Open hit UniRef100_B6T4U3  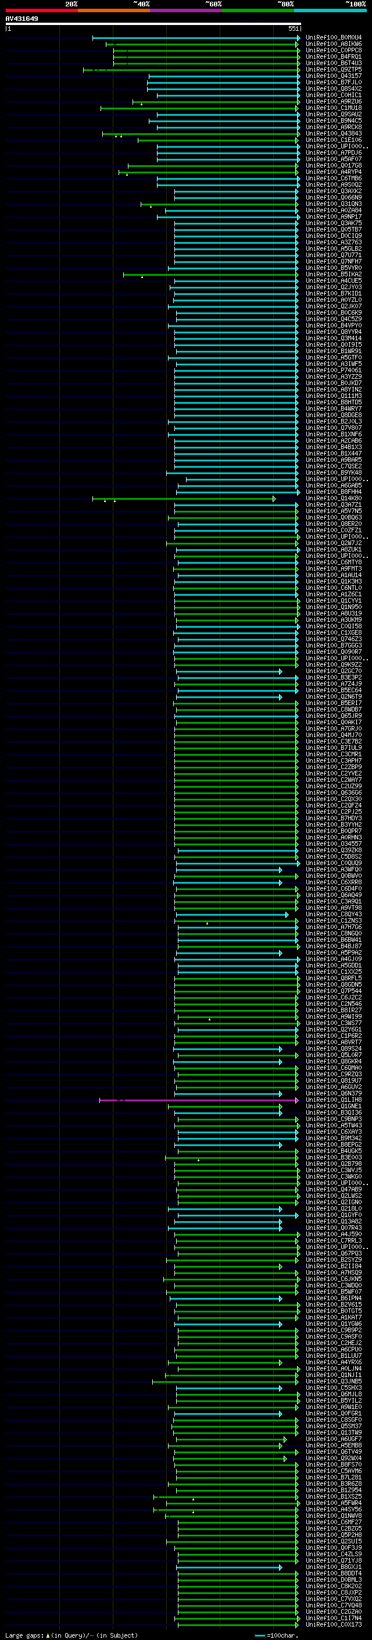pos(333,63)
